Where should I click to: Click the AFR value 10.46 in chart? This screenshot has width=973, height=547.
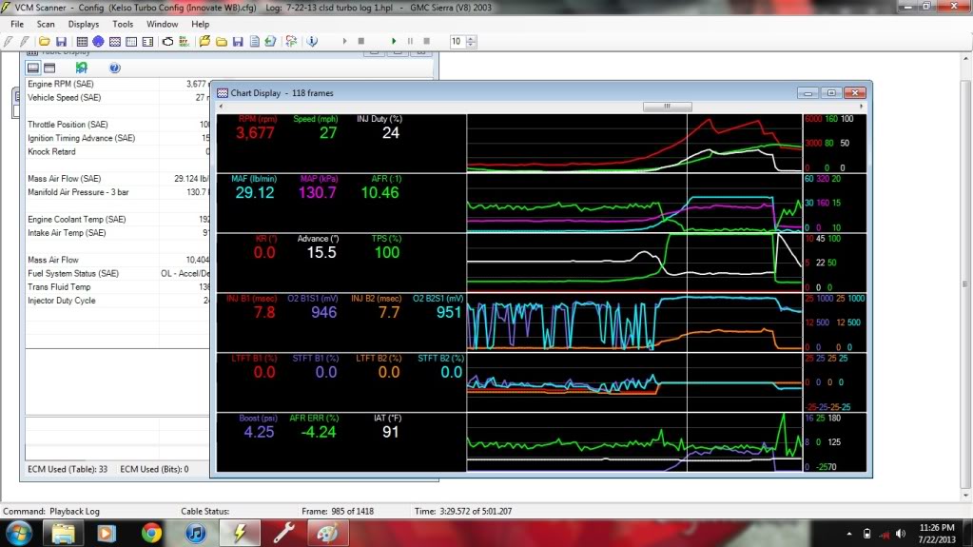coord(379,192)
